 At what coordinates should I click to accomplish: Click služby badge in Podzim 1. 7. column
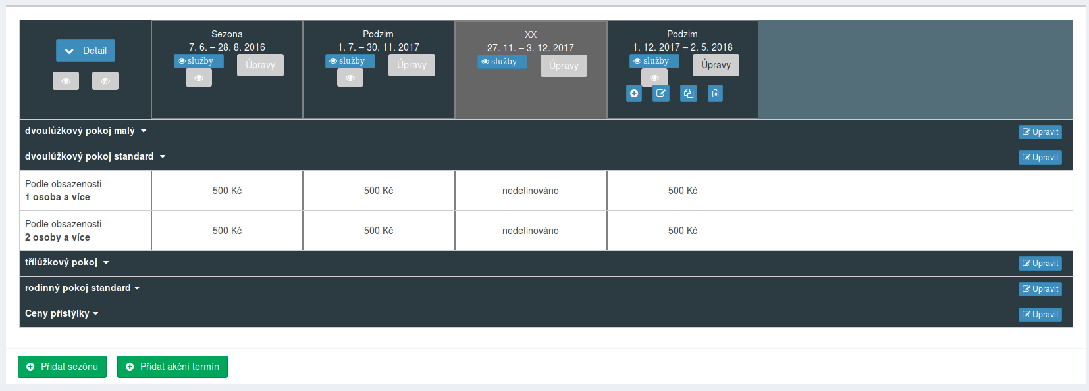pos(350,61)
